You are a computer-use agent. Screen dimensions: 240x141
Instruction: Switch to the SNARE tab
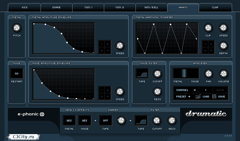click(56, 7)
